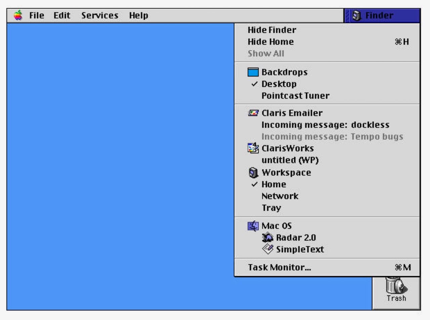This screenshot has width=430, height=320.
Task: Open the Apple menu icon
Action: pos(18,15)
